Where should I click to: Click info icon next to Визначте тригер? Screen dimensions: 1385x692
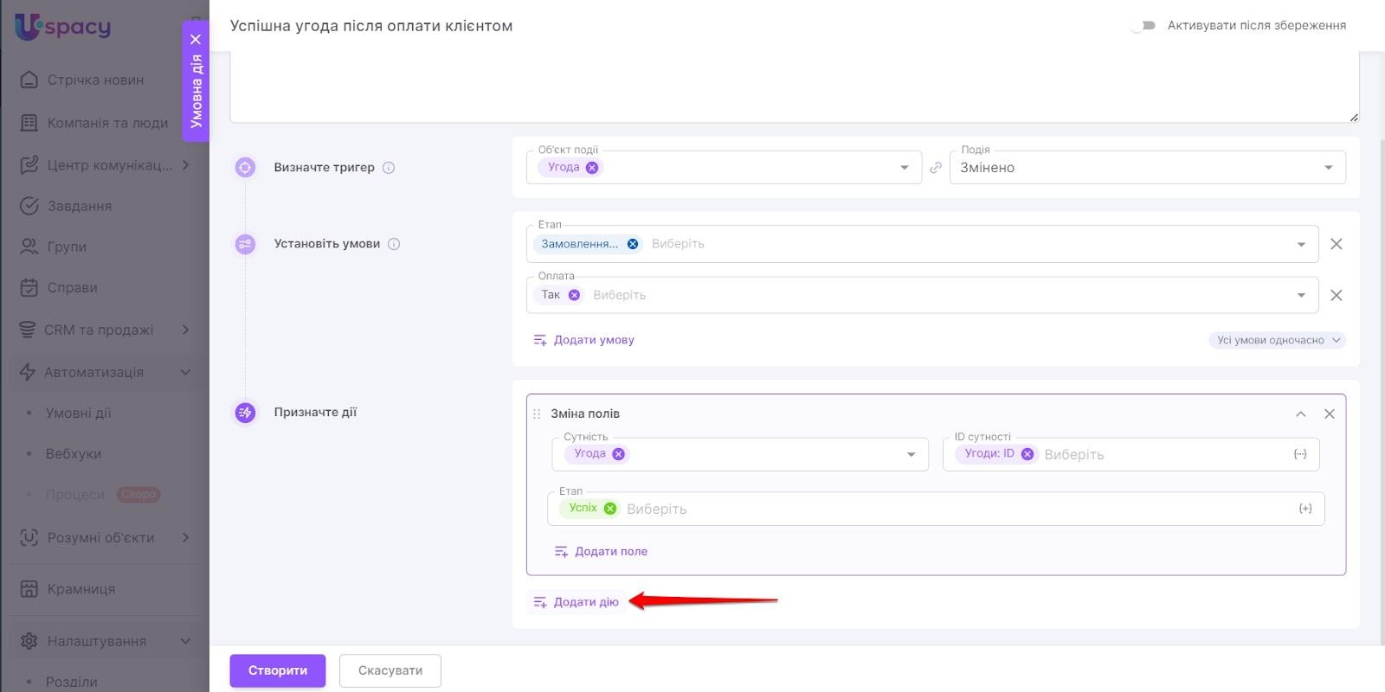point(389,168)
